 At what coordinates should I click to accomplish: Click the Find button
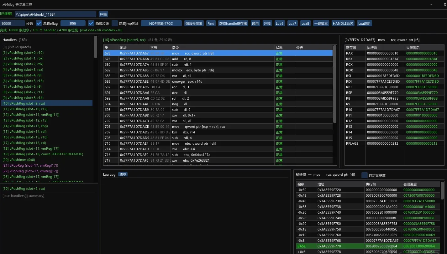coord(211,23)
